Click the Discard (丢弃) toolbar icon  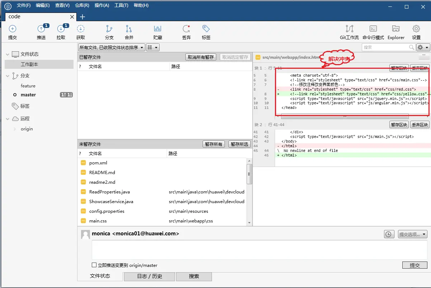186,29
